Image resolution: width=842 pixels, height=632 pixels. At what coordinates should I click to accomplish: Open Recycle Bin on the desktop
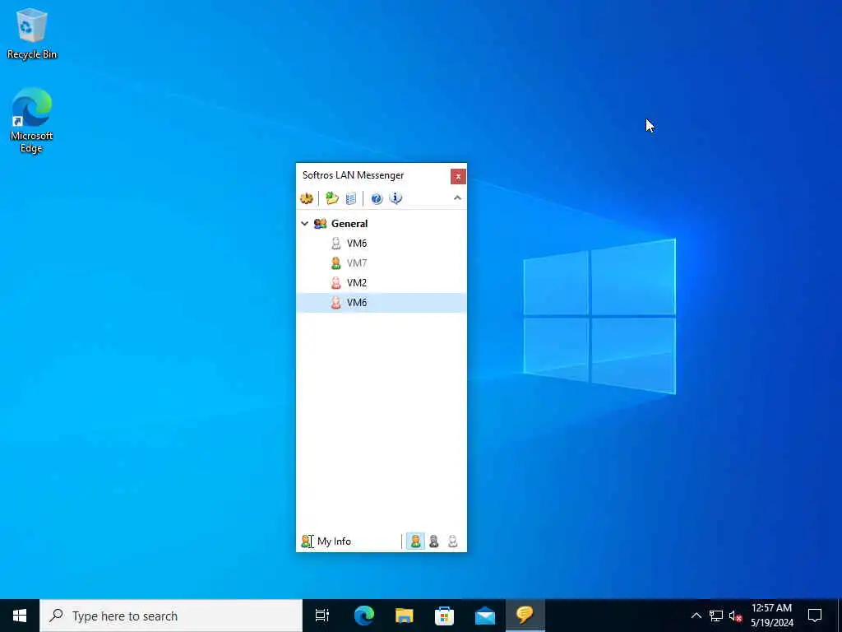point(32,33)
